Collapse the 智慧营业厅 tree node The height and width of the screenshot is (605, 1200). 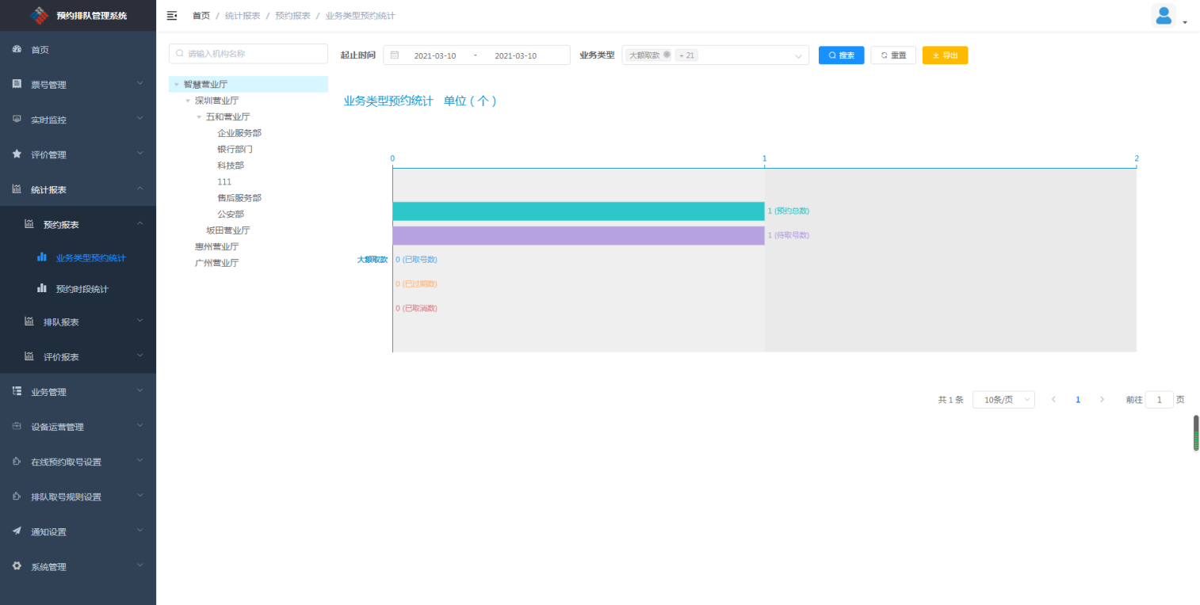177,84
